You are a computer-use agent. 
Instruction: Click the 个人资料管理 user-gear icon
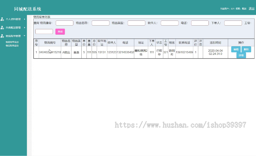pyautogui.click(x=2, y=19)
